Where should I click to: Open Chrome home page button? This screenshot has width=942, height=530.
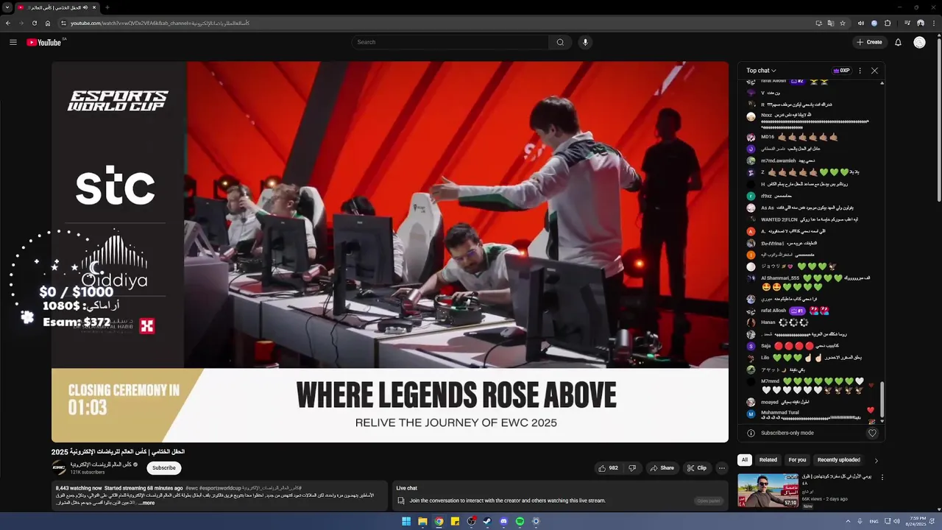[x=47, y=23]
